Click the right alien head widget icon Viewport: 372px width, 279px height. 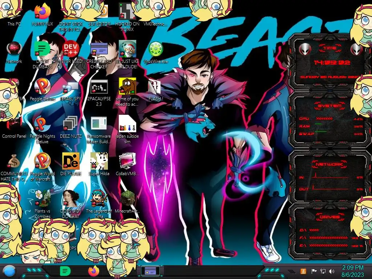356,49
